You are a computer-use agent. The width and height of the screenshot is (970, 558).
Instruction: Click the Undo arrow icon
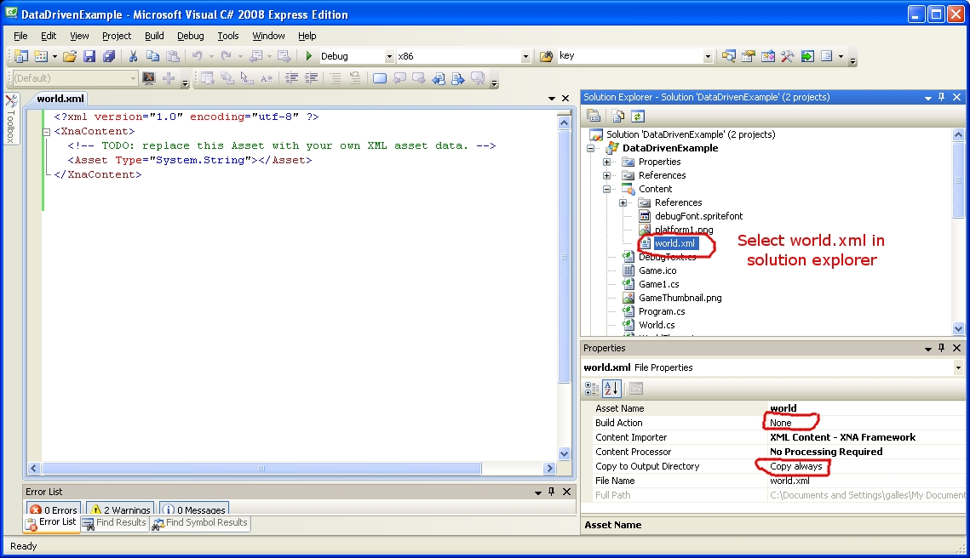[198, 56]
